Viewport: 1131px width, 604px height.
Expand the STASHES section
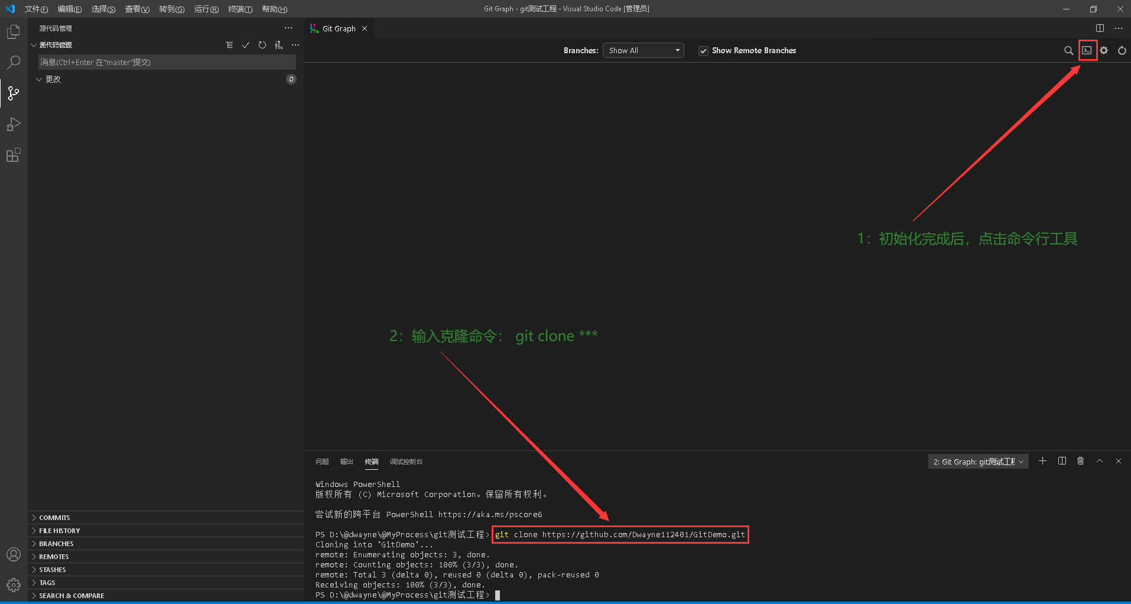tap(165, 570)
